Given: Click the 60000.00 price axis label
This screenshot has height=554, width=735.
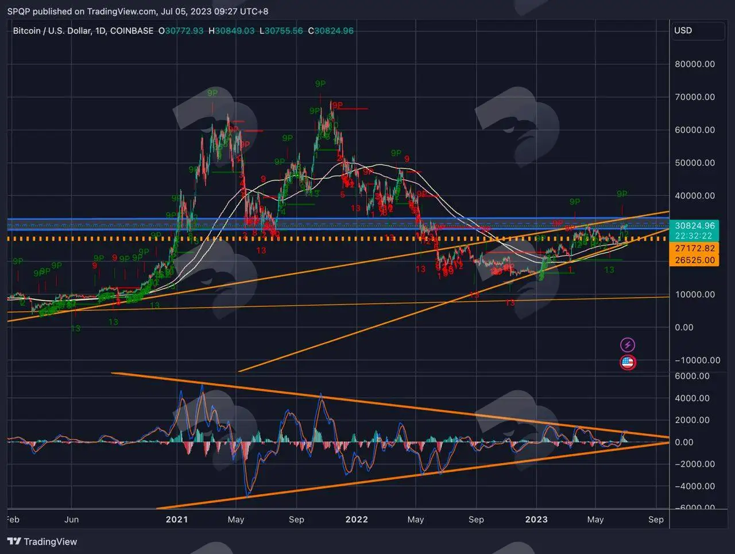Looking at the screenshot, I should pos(695,130).
